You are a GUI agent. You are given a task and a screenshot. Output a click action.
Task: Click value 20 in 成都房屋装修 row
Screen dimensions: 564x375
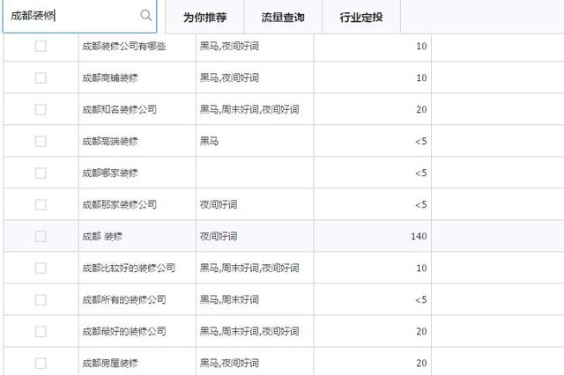click(x=421, y=364)
